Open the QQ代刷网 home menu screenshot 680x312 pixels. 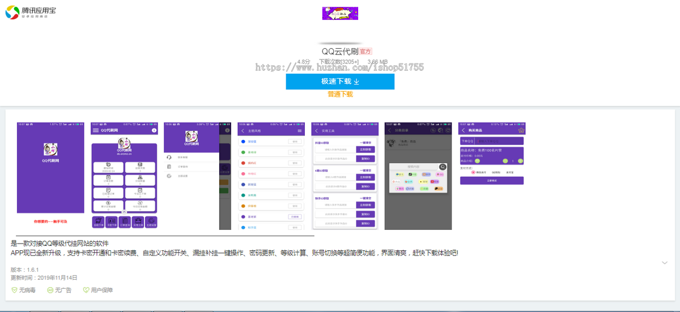click(124, 176)
